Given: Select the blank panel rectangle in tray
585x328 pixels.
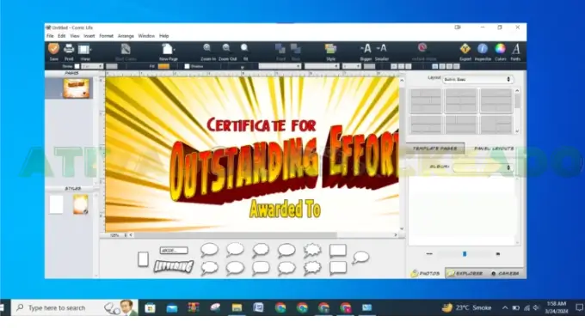Looking at the screenshot, I should (x=144, y=259).
